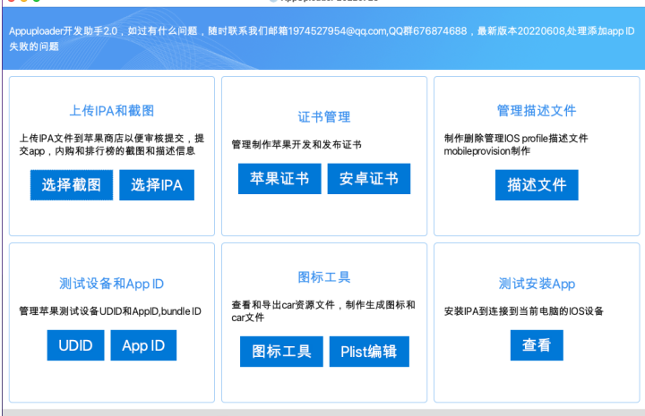Select the 测试设备和App ID heading

111,284
